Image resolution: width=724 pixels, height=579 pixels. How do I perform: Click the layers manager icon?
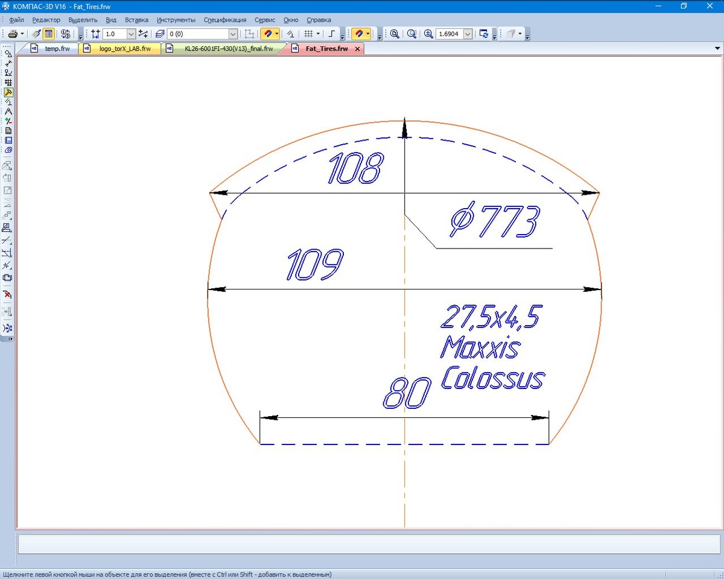point(160,34)
